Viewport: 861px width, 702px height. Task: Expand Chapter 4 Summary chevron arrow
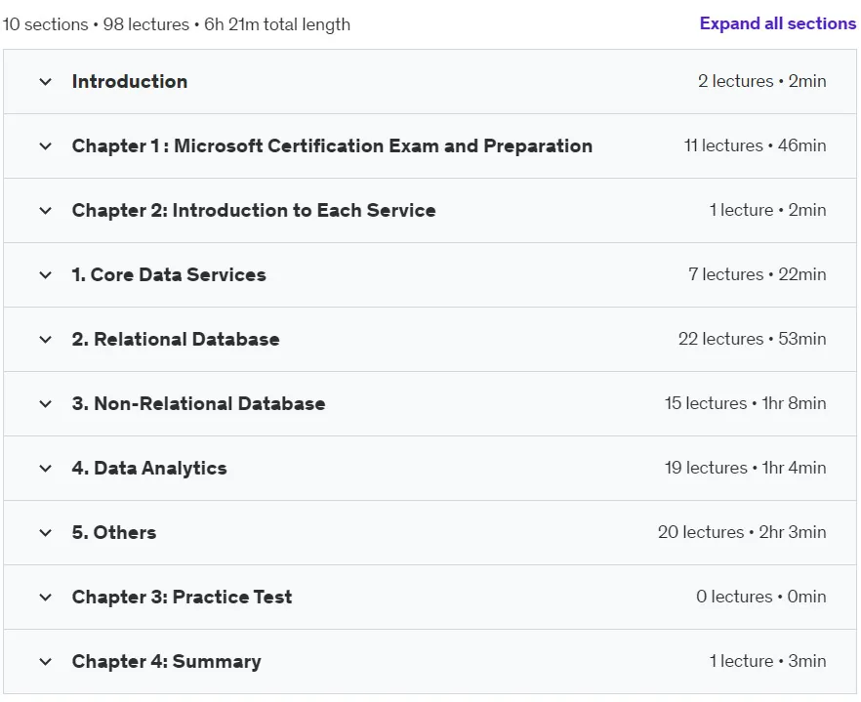(46, 661)
